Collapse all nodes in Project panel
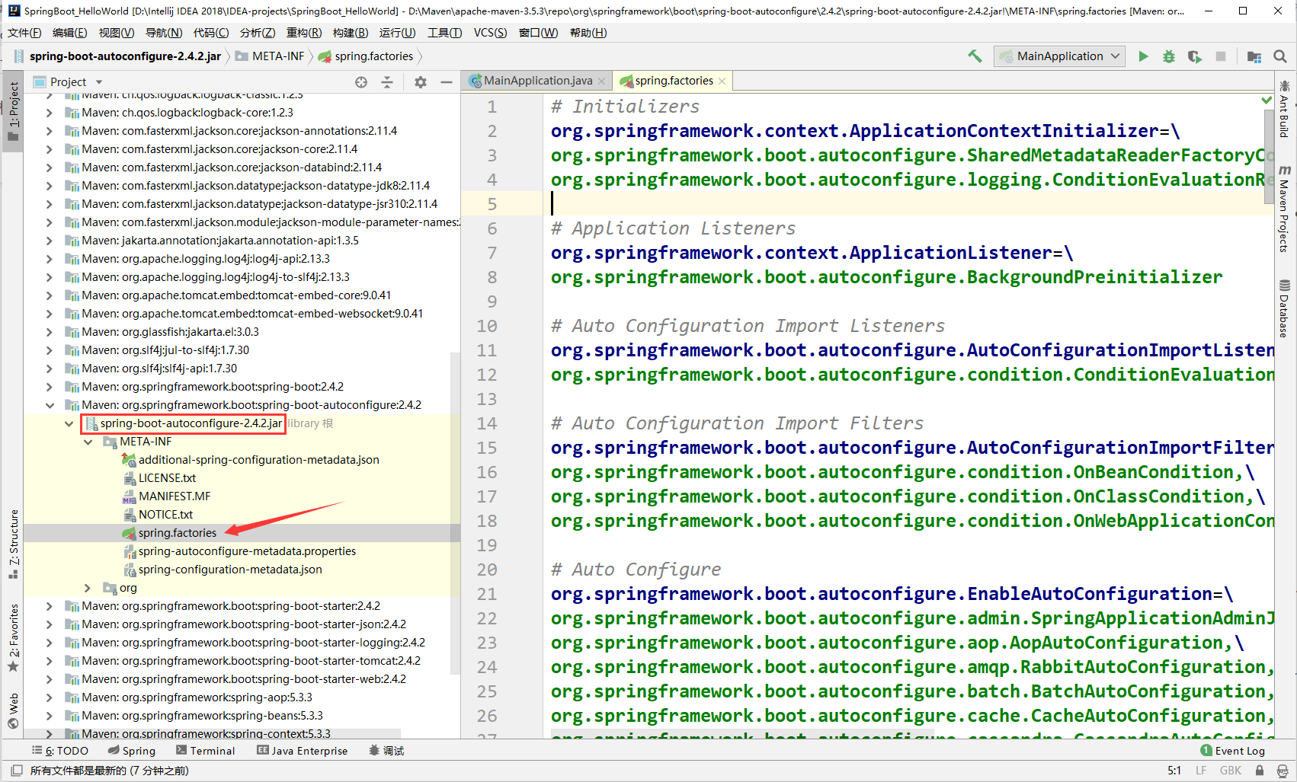Screen dimensions: 1297x782 [x=387, y=82]
